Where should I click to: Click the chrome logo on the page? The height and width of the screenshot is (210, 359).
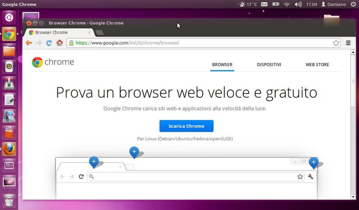(x=53, y=62)
